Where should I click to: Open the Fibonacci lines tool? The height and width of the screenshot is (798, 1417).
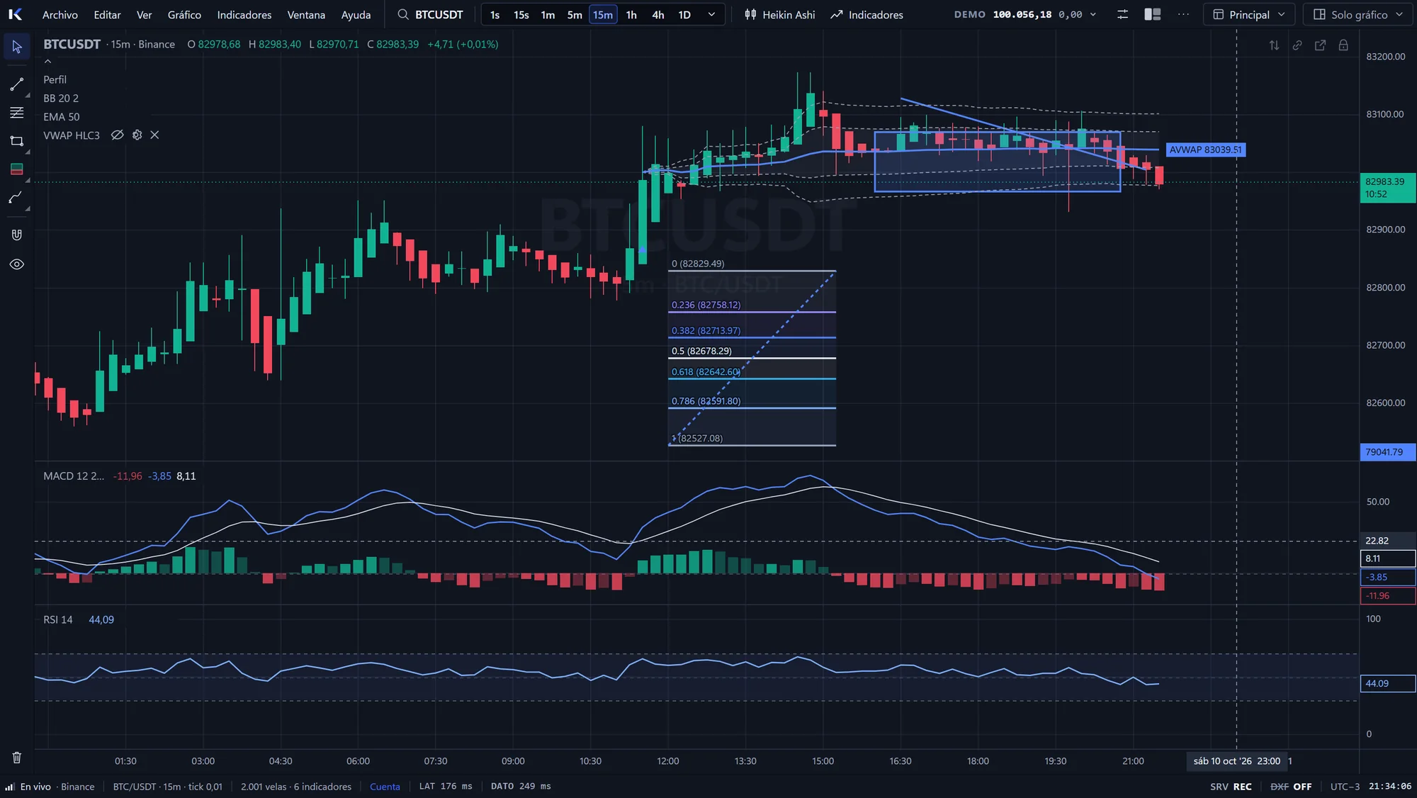pyautogui.click(x=17, y=113)
